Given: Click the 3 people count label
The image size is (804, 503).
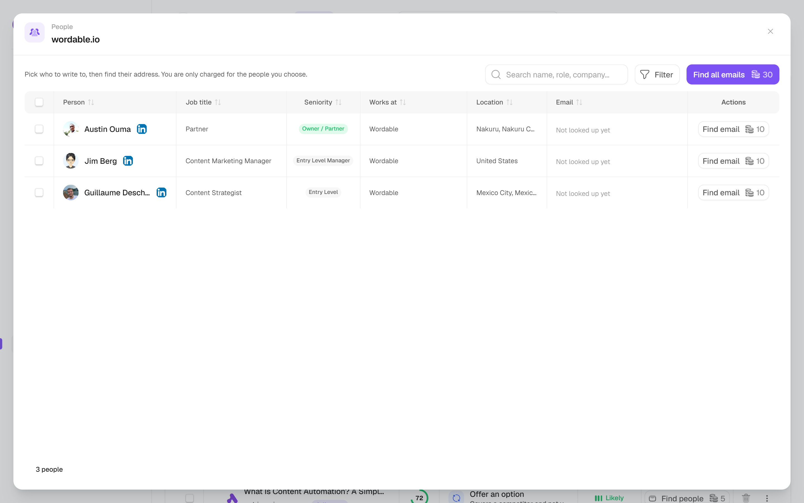Looking at the screenshot, I should pos(49,469).
